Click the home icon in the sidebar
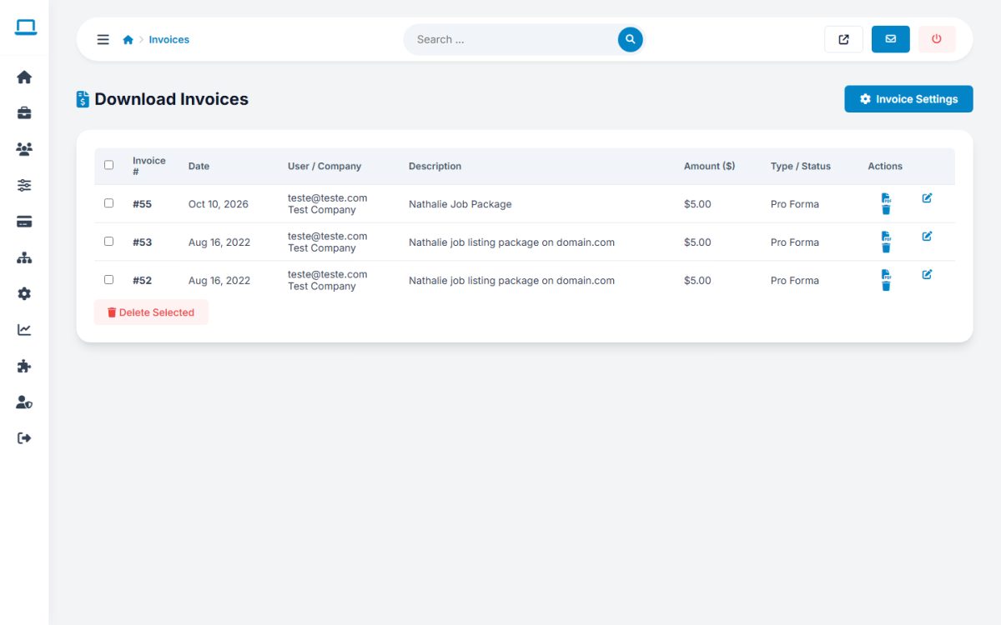Viewport: 1001px width, 625px height. pos(24,77)
